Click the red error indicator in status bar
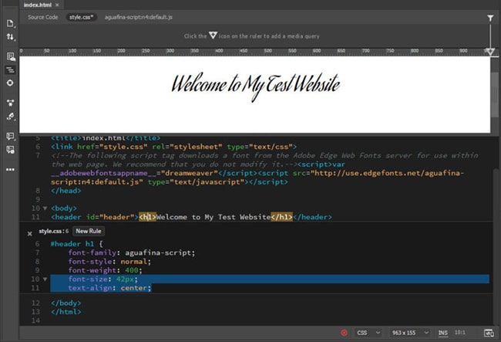 coord(344,333)
